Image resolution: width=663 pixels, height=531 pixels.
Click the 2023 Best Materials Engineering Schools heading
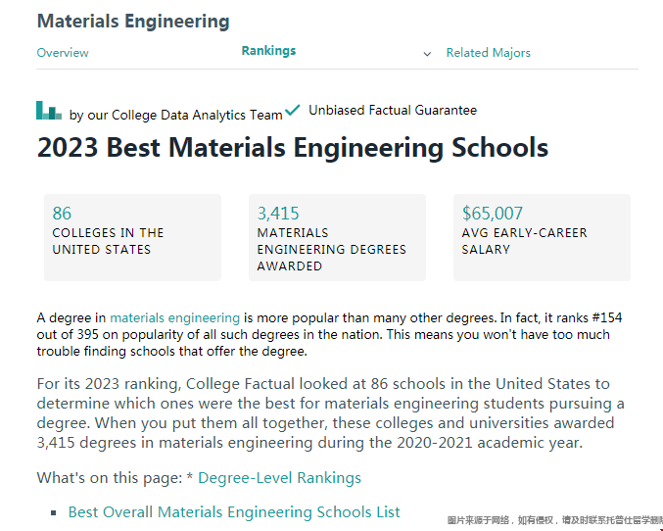(x=292, y=148)
